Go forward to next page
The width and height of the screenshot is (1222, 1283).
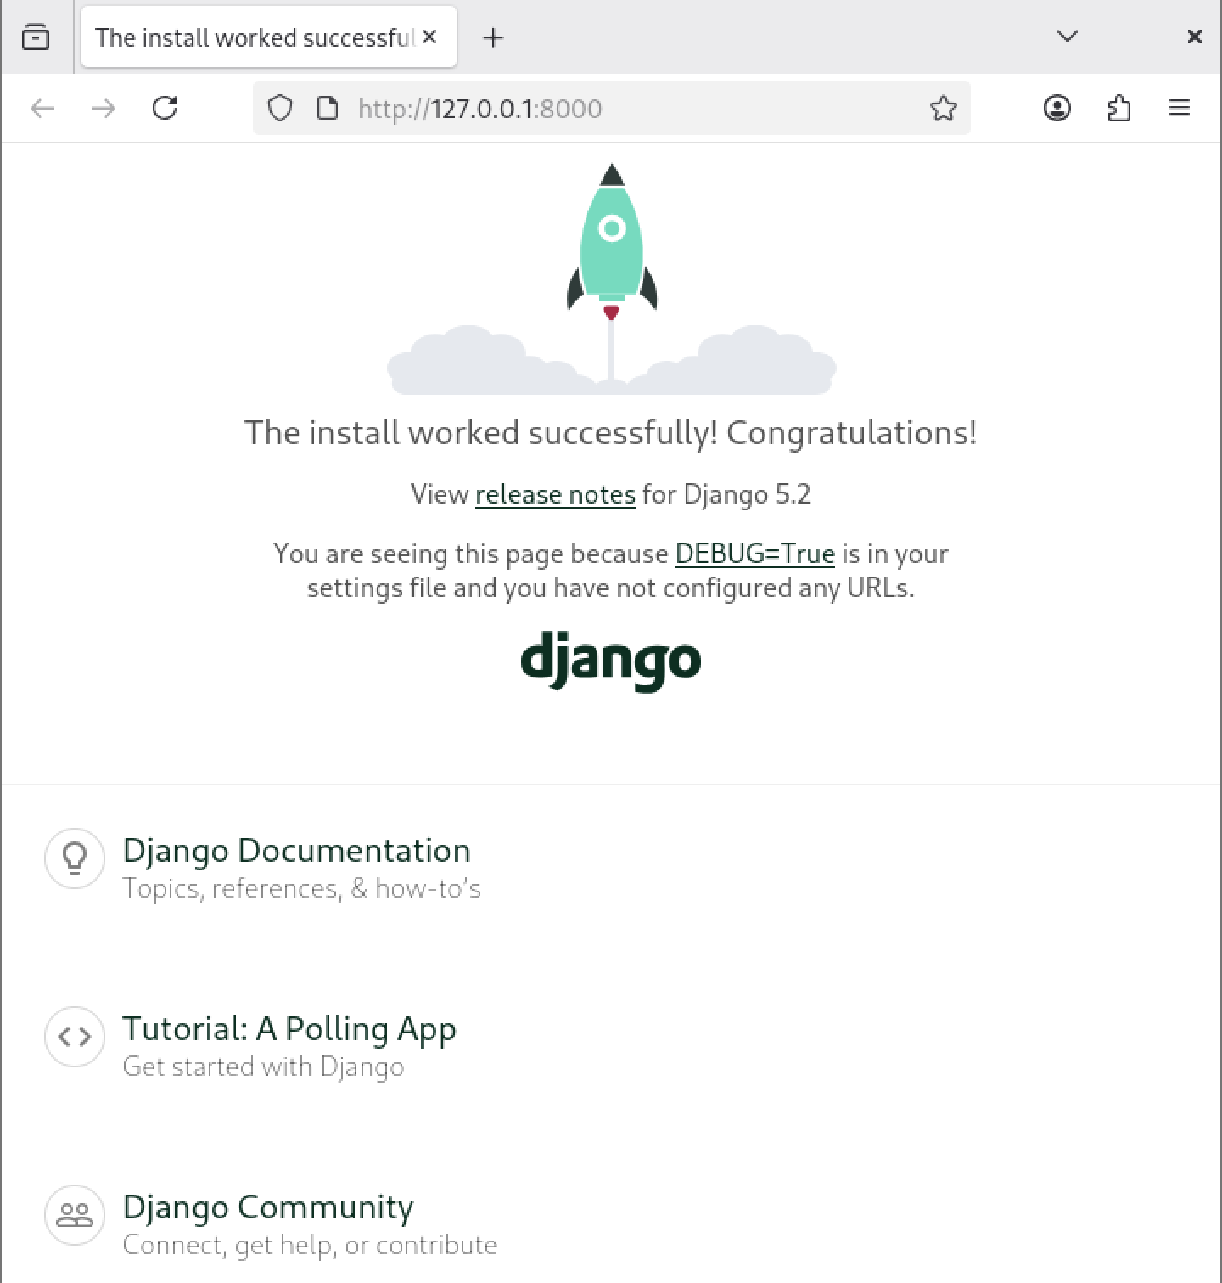point(104,108)
